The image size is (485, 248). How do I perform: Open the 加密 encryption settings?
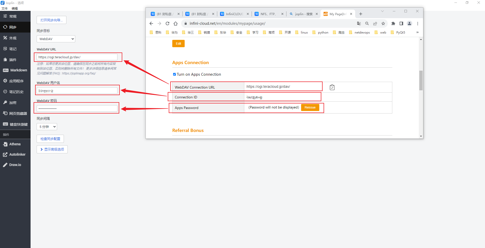click(x=15, y=103)
